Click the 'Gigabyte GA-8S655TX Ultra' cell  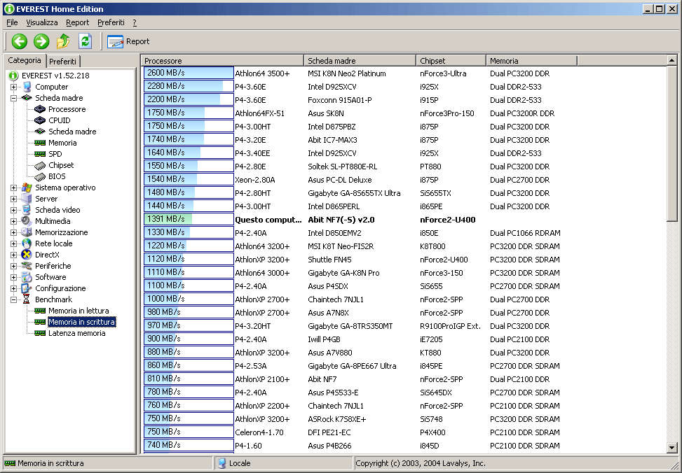click(354, 193)
